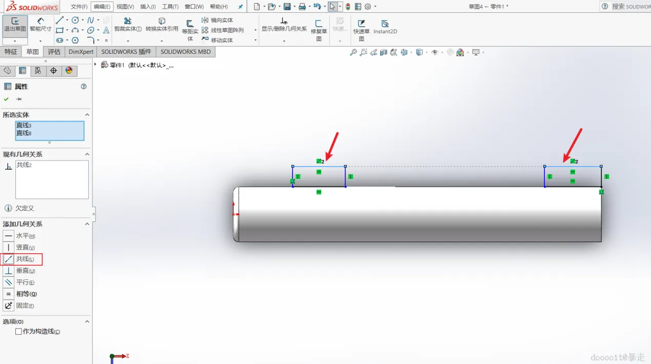Screen dimensions: 651x364
Task: Collapse the 现有几何关系 section
Action: point(87,154)
